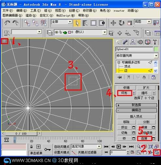Open the reference coordinate 视图 dropdown
Viewport: 161px width, 165px height.
(x=149, y=22)
